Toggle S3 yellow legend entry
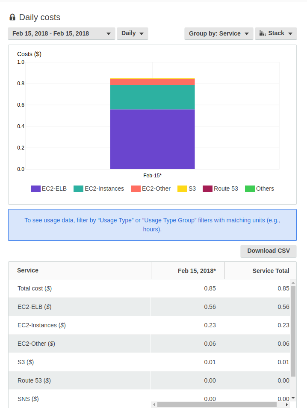This screenshot has height=413, width=307. [182, 189]
